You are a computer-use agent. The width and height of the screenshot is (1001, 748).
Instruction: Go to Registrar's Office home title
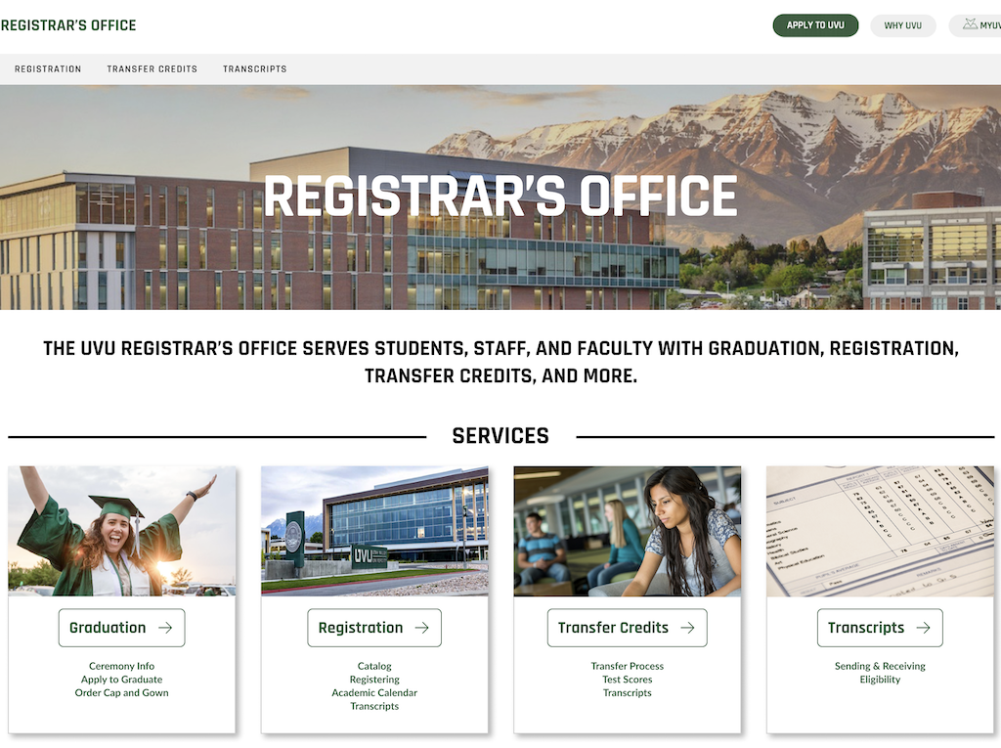click(x=68, y=25)
